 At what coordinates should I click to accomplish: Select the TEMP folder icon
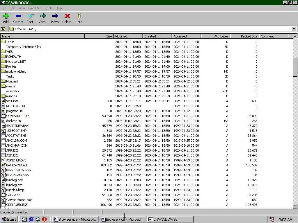click(x=3, y=42)
